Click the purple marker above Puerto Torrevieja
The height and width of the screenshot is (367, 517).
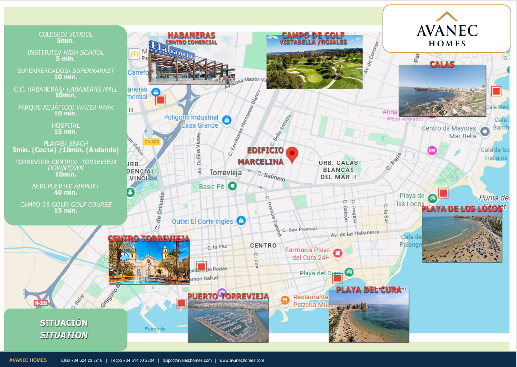(x=222, y=292)
